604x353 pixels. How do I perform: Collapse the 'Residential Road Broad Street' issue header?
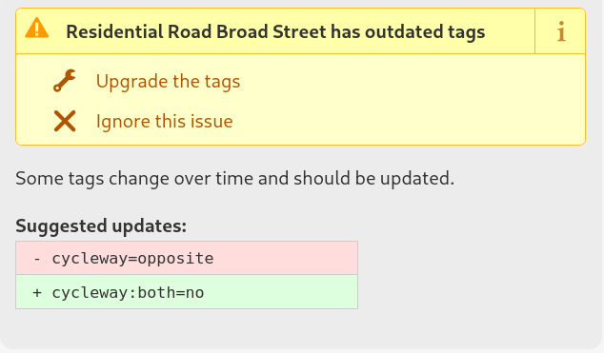[x=275, y=31]
